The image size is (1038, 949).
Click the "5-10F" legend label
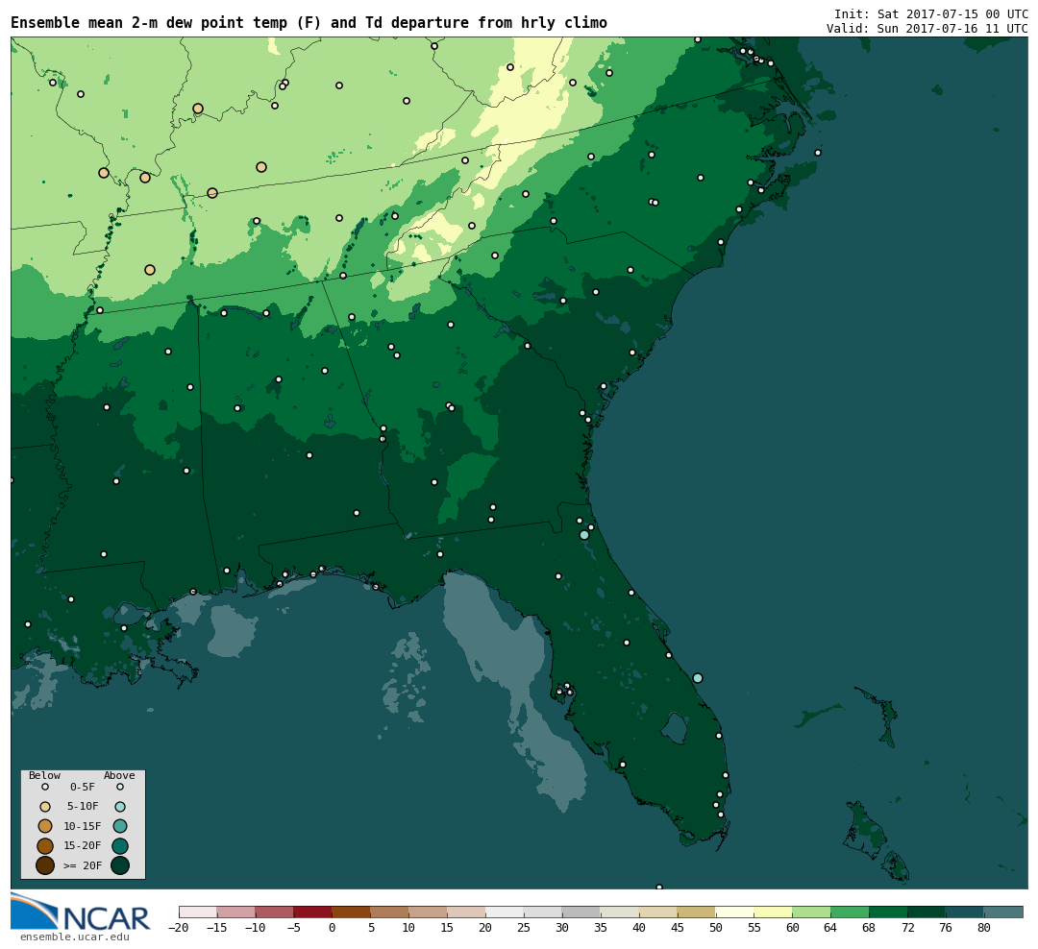(x=83, y=807)
